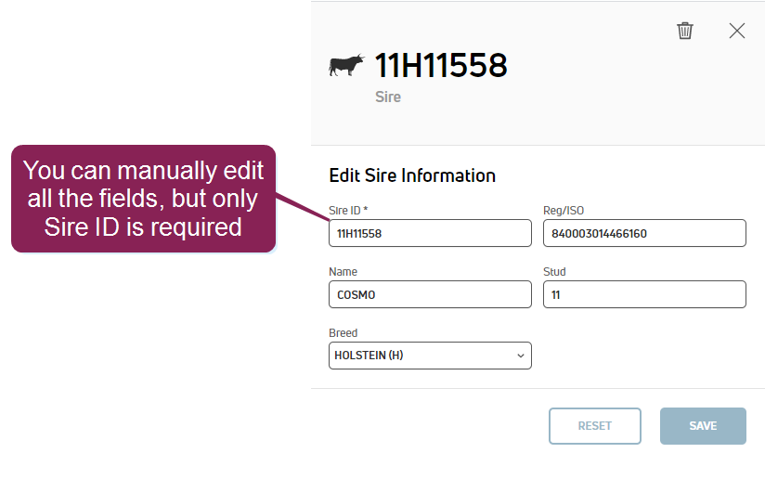Click the bull icon beside the title

347,66
